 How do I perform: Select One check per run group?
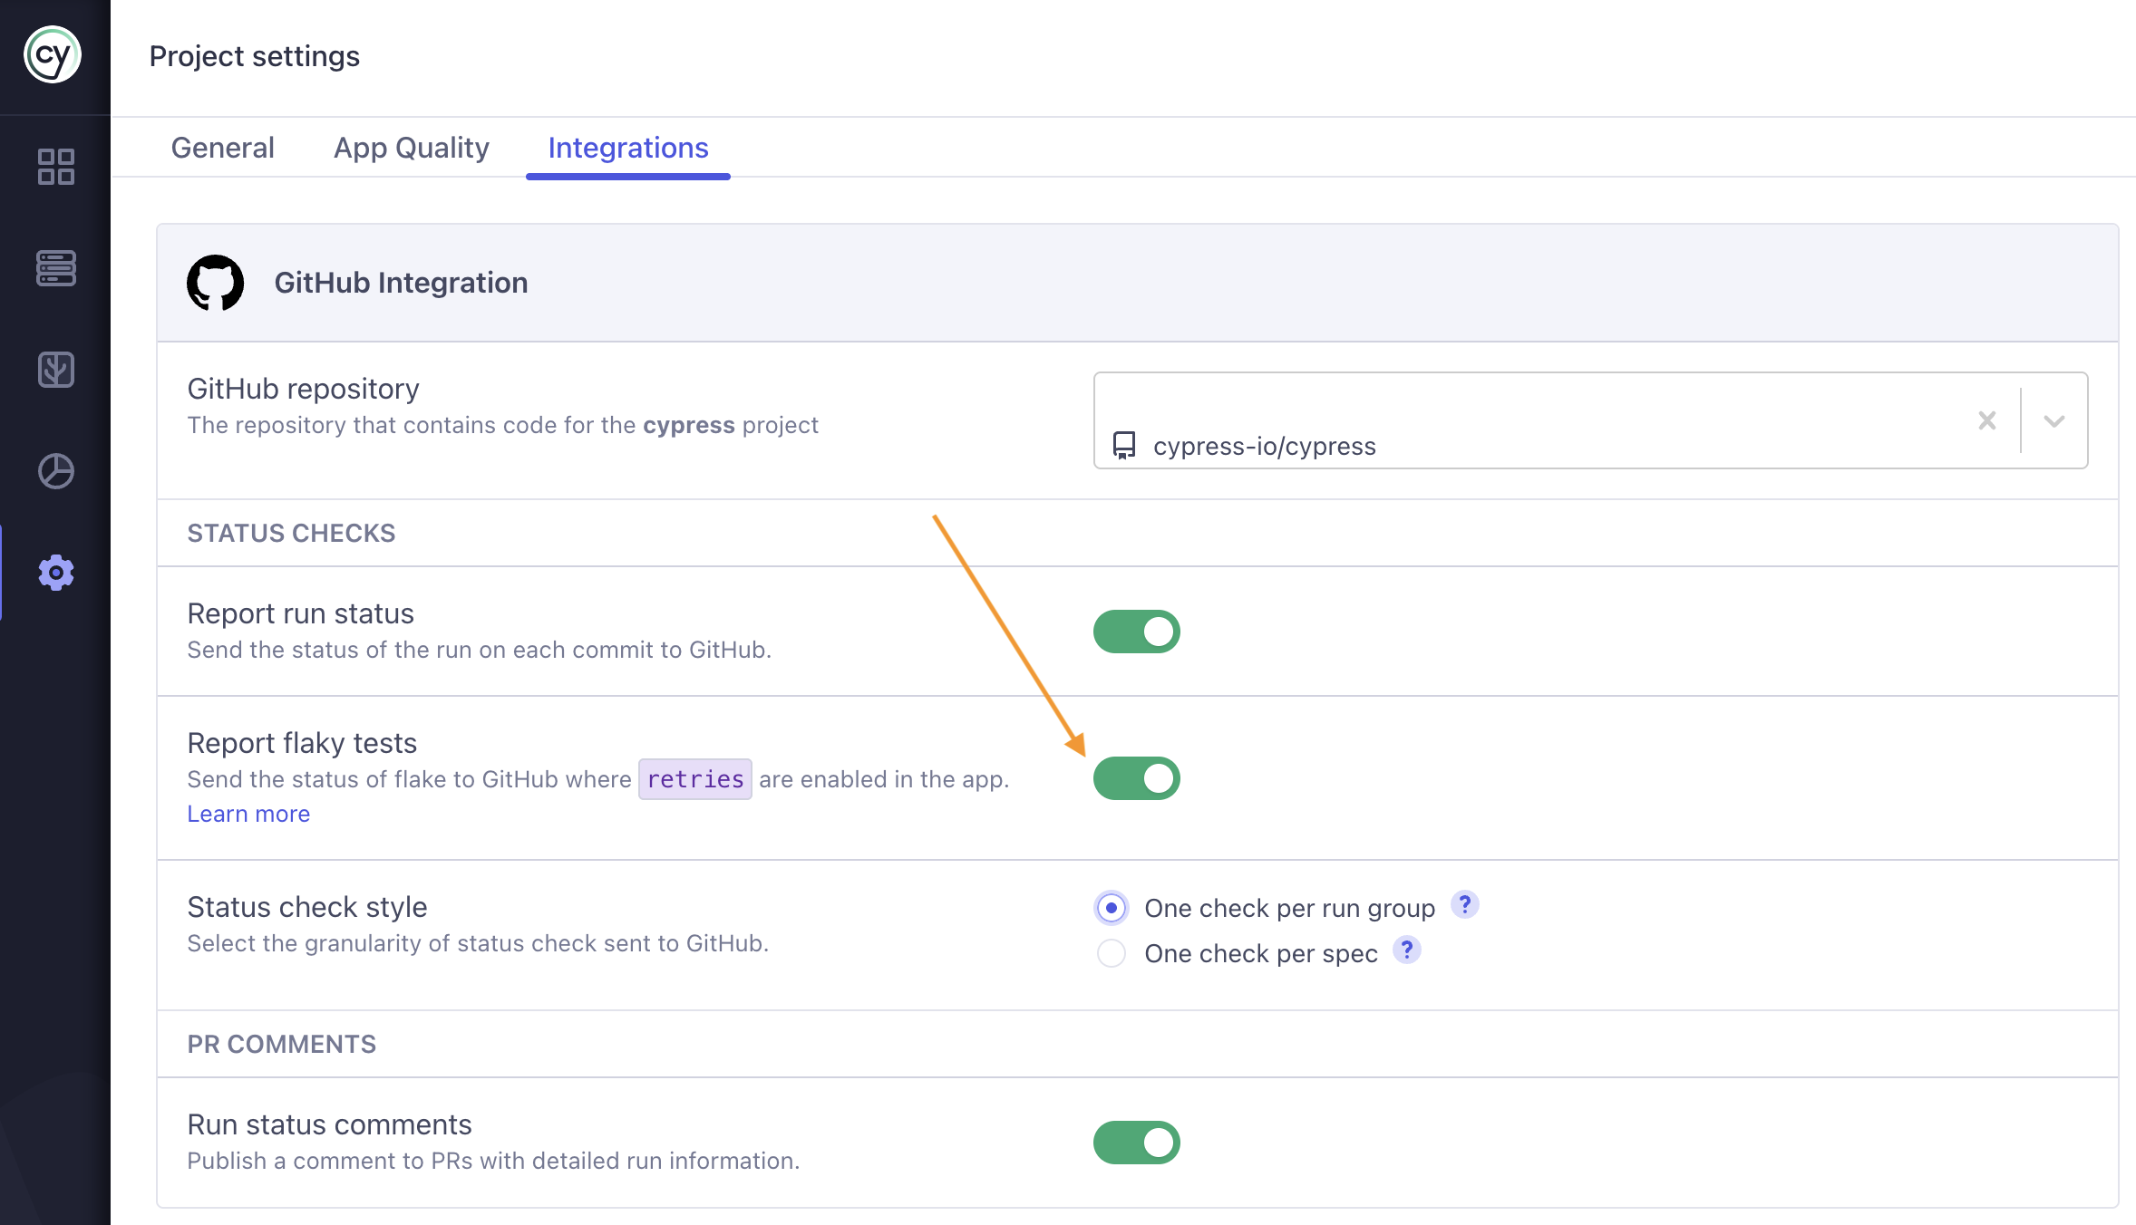click(x=1112, y=908)
